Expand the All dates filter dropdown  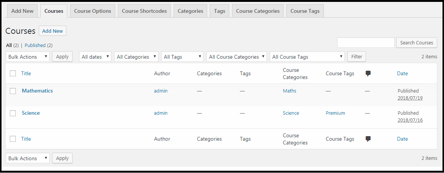click(x=95, y=56)
